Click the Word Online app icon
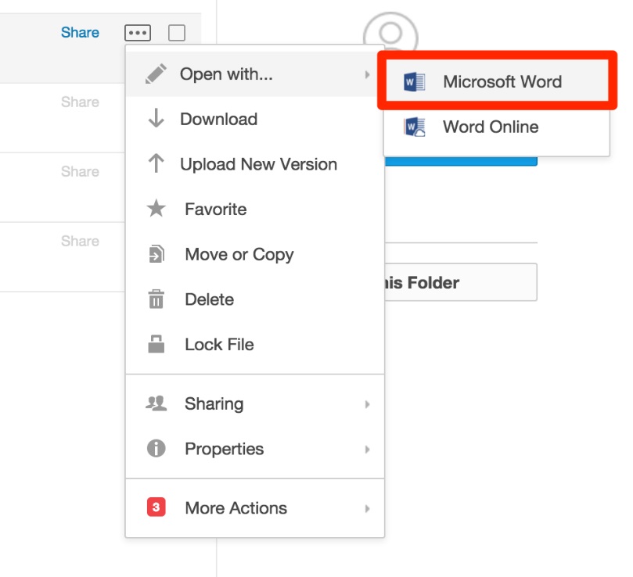Image resolution: width=633 pixels, height=577 pixels. tap(414, 127)
